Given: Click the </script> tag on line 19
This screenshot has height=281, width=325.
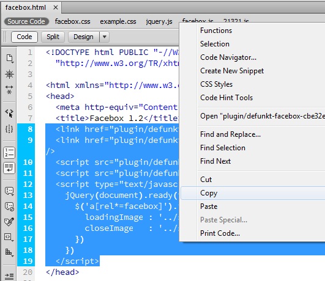Looking at the screenshot, I should (x=78, y=261).
